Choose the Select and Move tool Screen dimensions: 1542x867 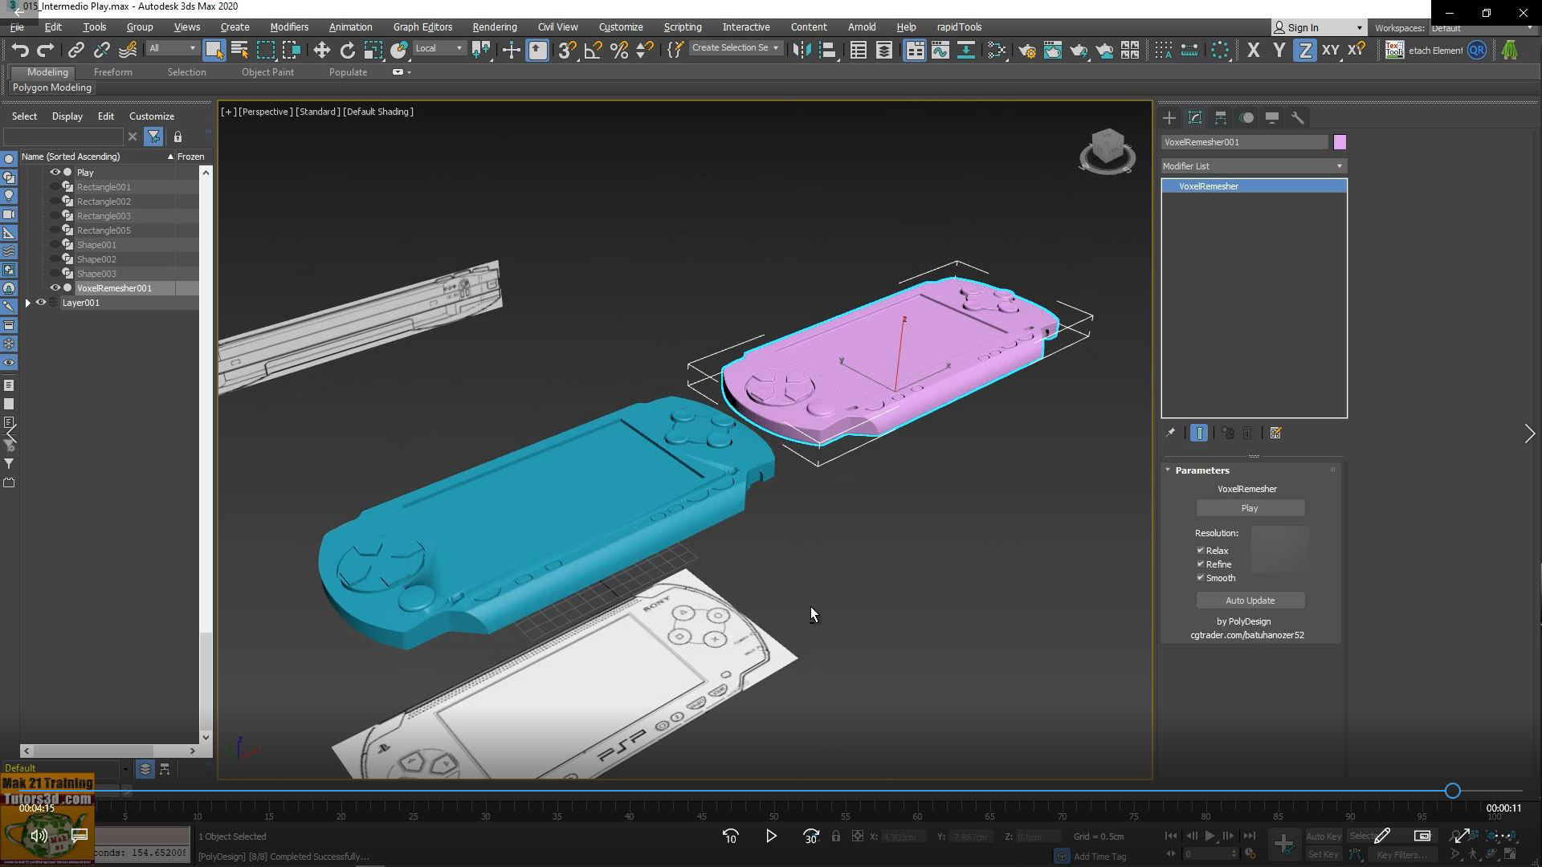coord(321,51)
